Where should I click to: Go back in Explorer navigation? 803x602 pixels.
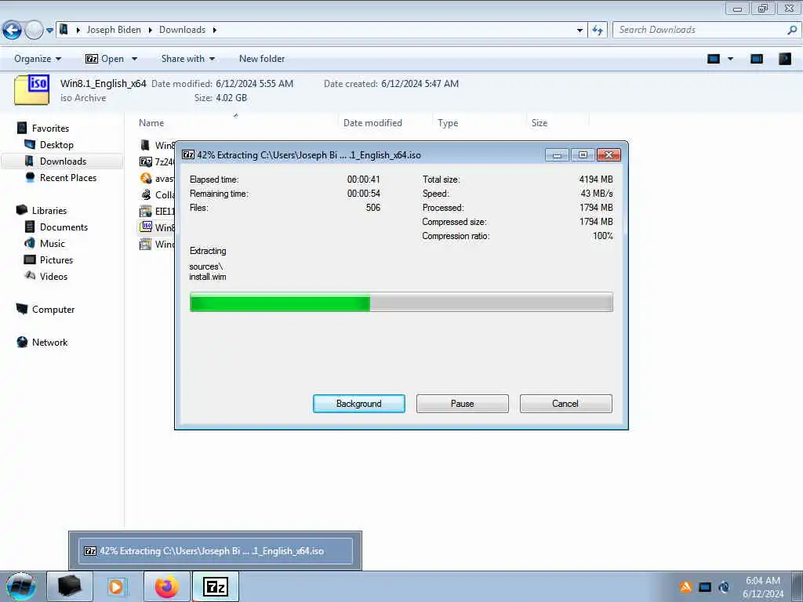pos(12,31)
